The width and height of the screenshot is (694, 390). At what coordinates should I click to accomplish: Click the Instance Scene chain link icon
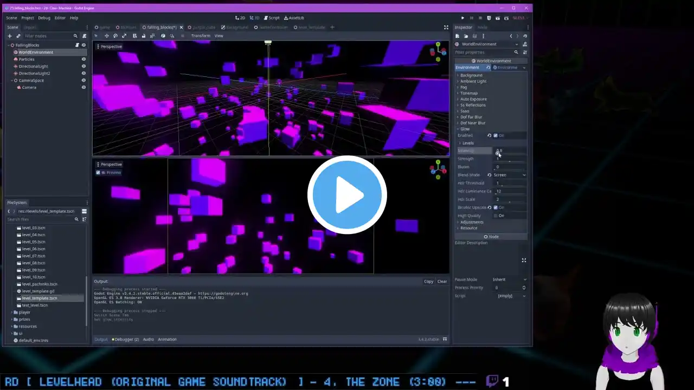[18, 36]
